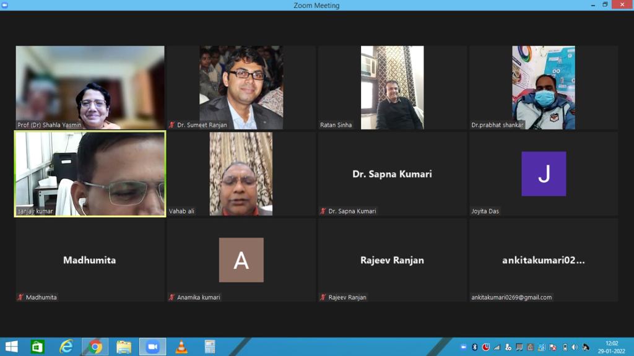This screenshot has width=634, height=356.
Task: Click Anamika kumari's brown A avatar
Action: tap(241, 260)
